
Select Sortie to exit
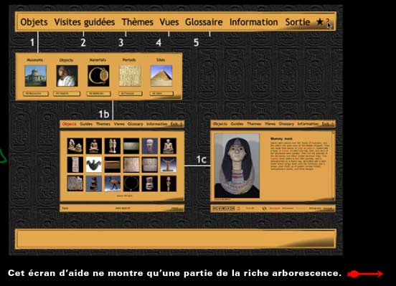tap(298, 22)
